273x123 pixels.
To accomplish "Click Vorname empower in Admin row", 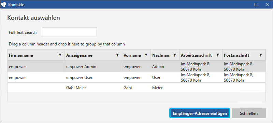I will (136, 66).
